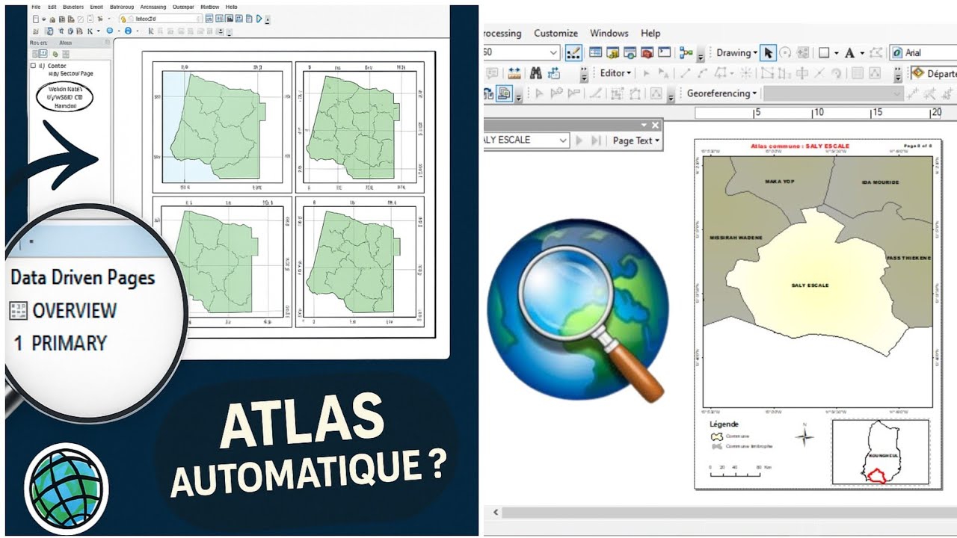Click the horizontal scrollbar track under layout
This screenshot has height=538, width=957.
point(729,513)
